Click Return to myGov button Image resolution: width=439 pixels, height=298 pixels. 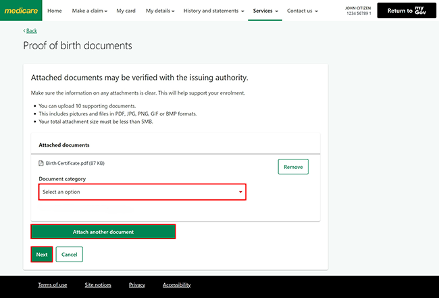tap(406, 11)
